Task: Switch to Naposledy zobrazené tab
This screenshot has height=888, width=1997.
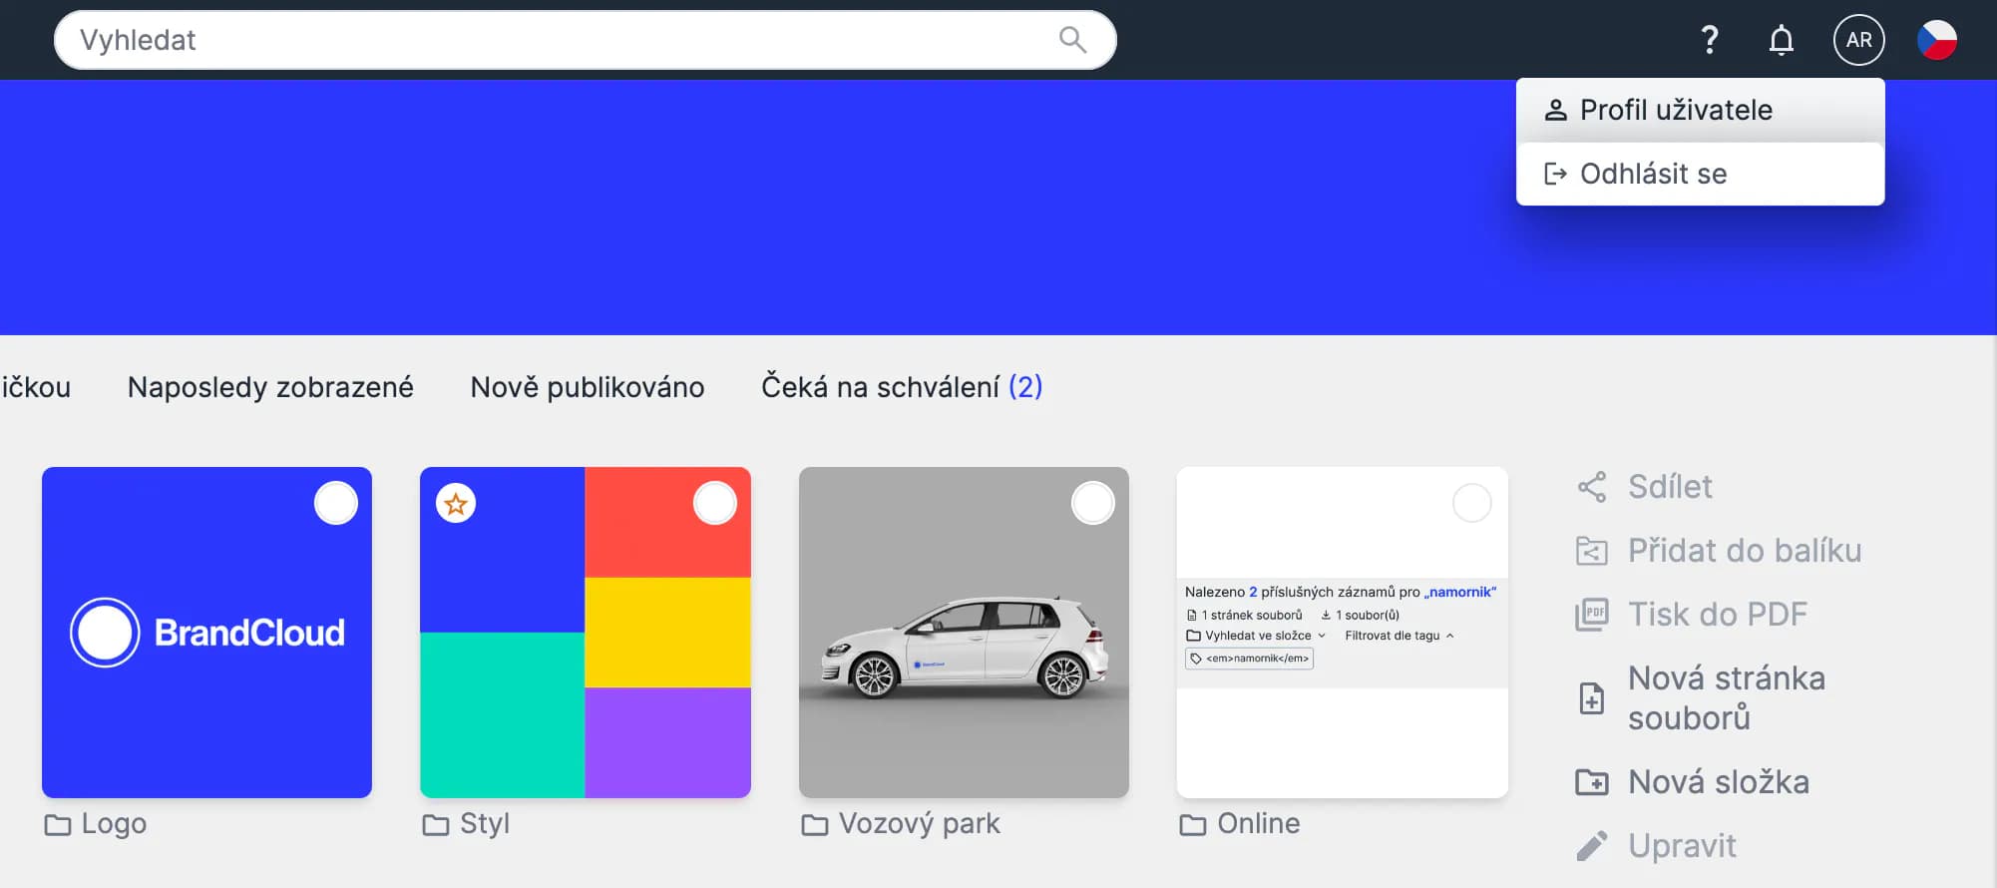Action: click(x=270, y=387)
